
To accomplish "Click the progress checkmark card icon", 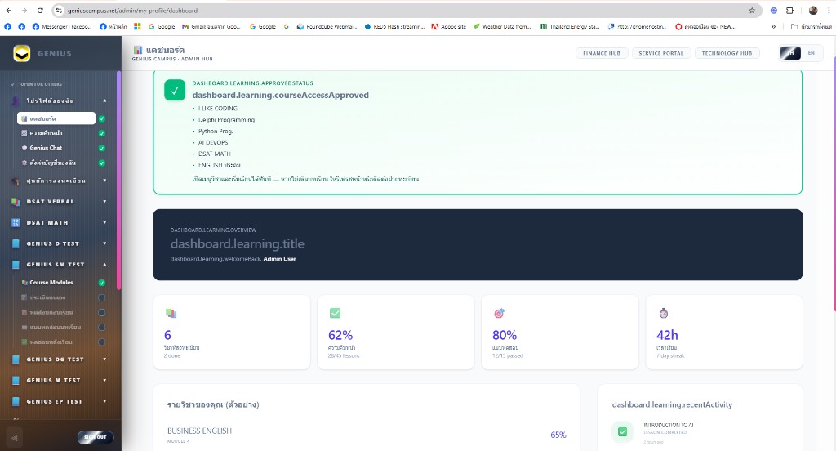I will pyautogui.click(x=335, y=313).
